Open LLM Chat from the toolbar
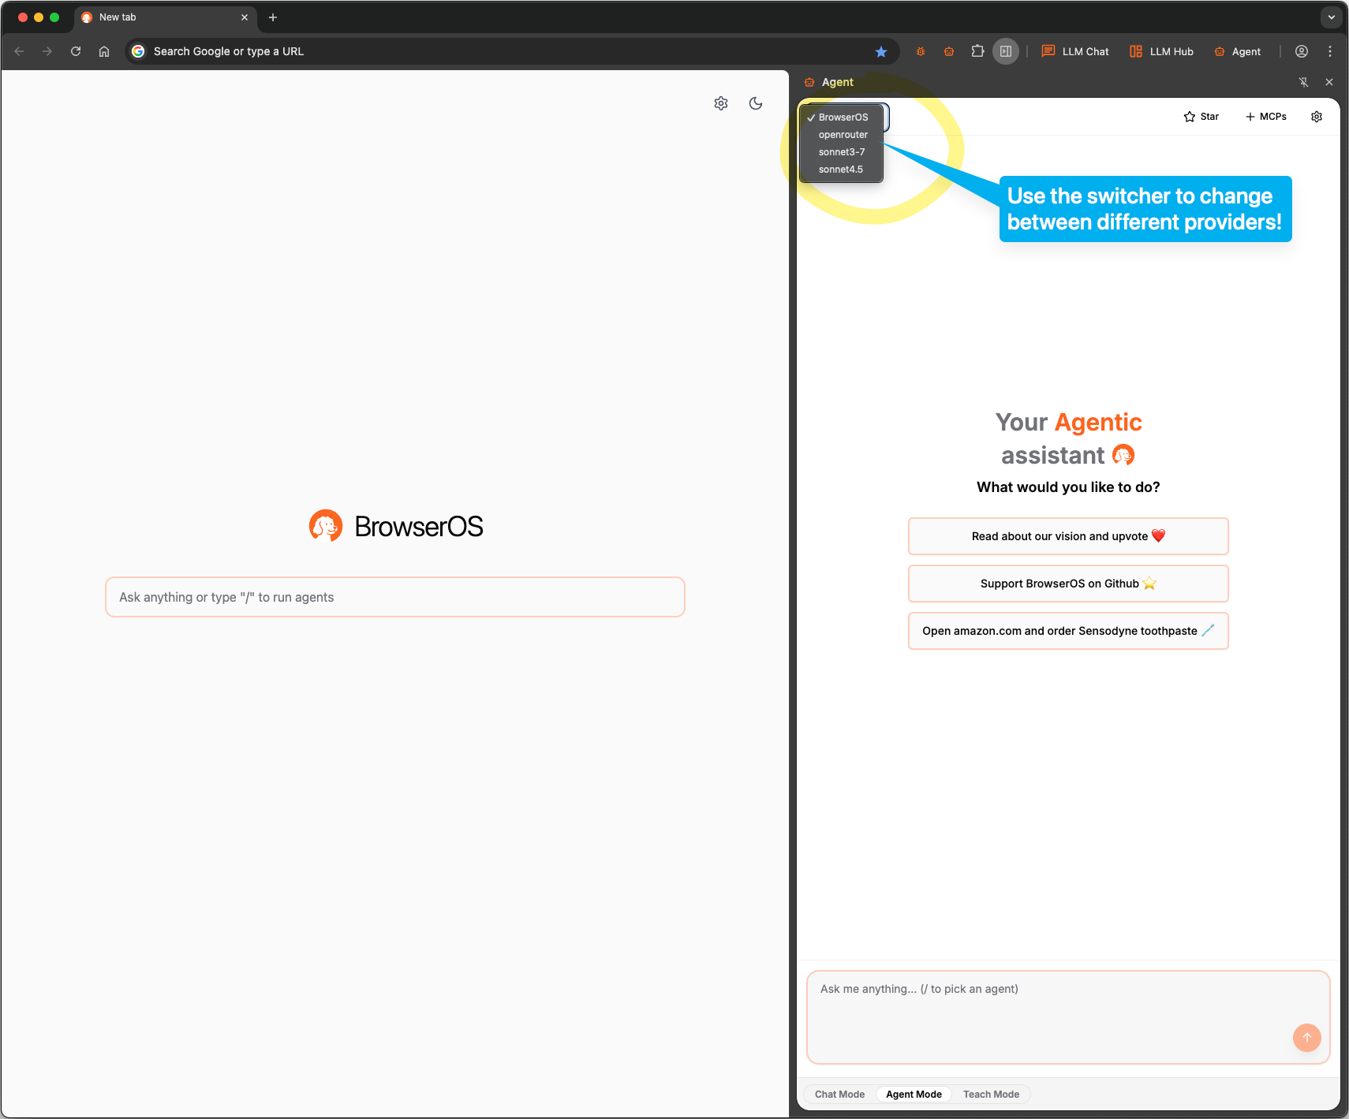Viewport: 1349px width, 1119px height. (1075, 51)
